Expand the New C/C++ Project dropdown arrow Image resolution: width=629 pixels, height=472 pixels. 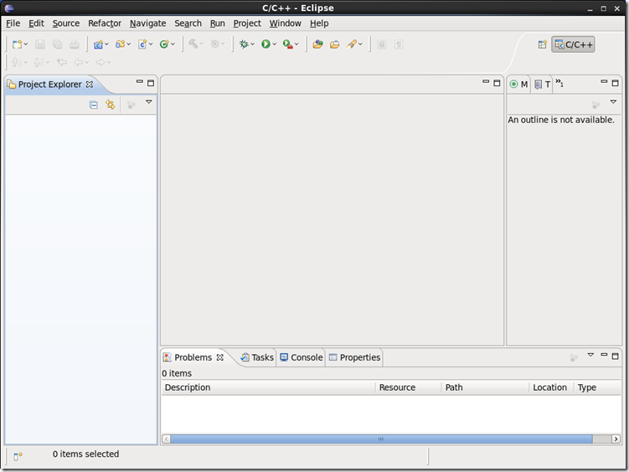[x=106, y=44]
